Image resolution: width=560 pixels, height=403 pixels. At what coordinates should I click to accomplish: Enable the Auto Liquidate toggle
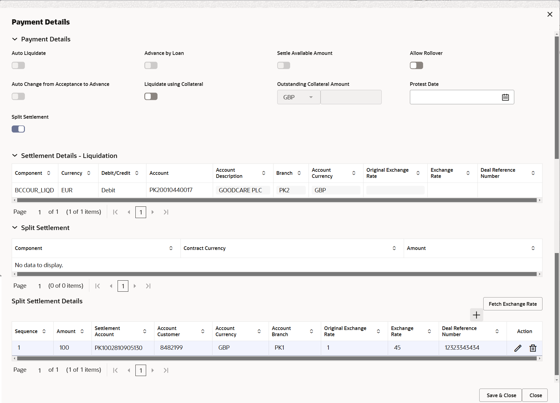(x=18, y=65)
